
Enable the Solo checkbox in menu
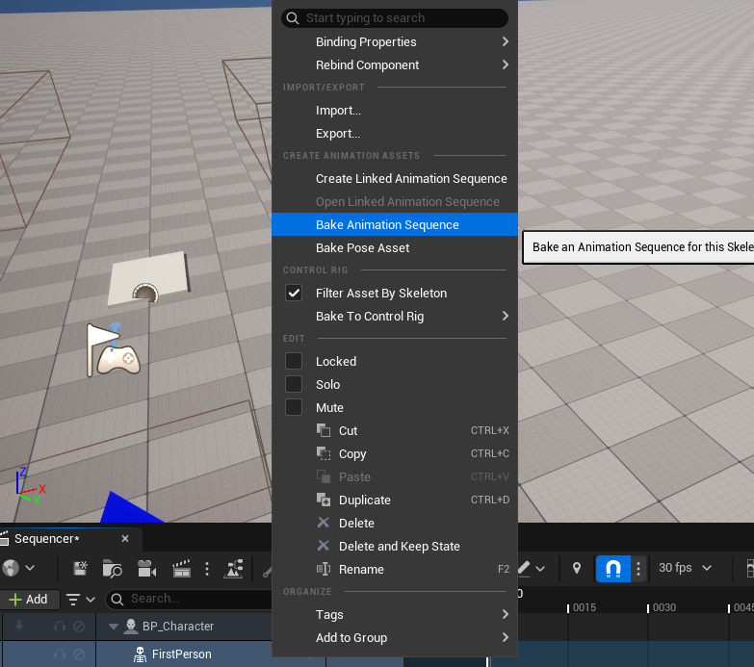[x=294, y=384]
